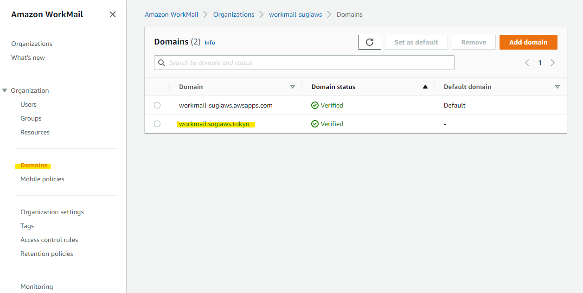Viewport: 583px width, 293px height.
Task: Click the Domain status column header
Action: [333, 87]
